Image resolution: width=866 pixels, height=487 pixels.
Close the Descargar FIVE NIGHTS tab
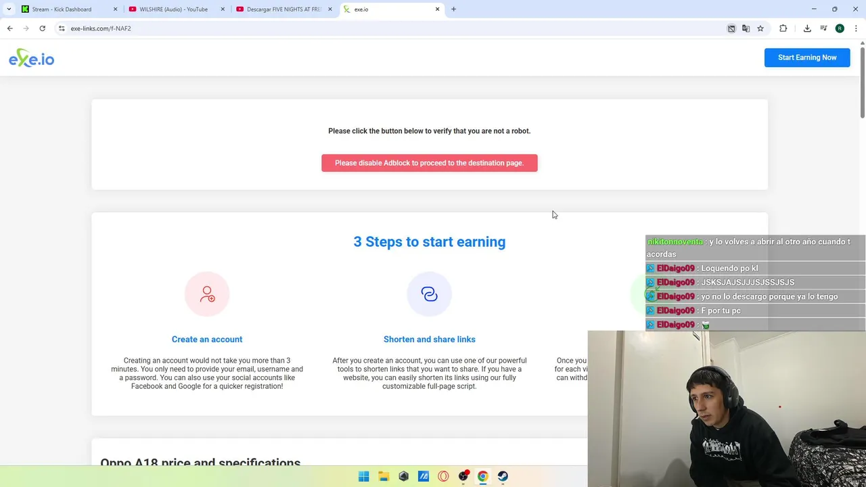[330, 9]
